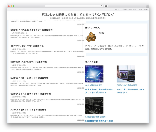This screenshot has height=132, width=156.
Task: Open the trader at monitors thumbnail
Action: coord(126,74)
